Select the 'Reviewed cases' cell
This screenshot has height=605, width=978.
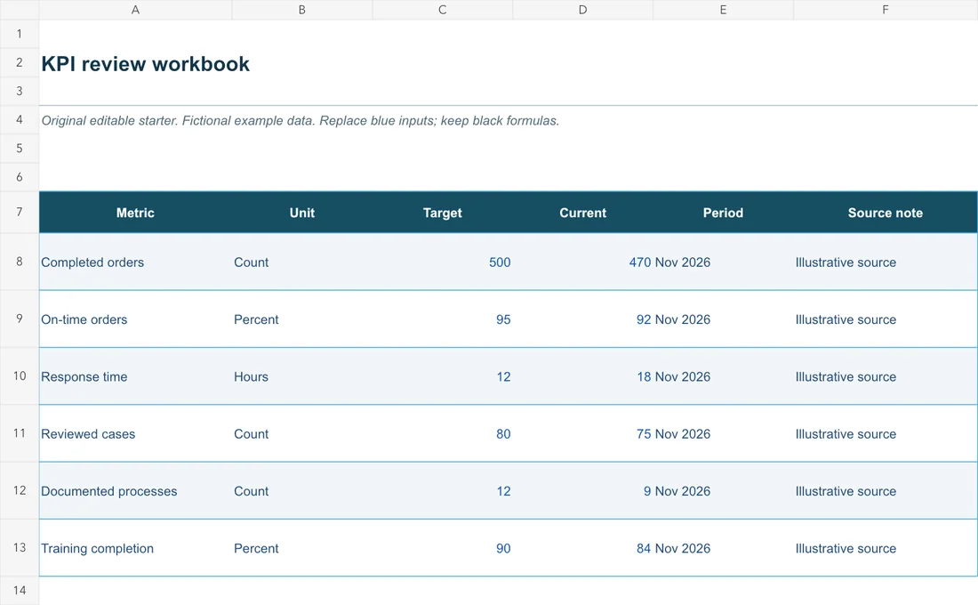tap(135, 434)
